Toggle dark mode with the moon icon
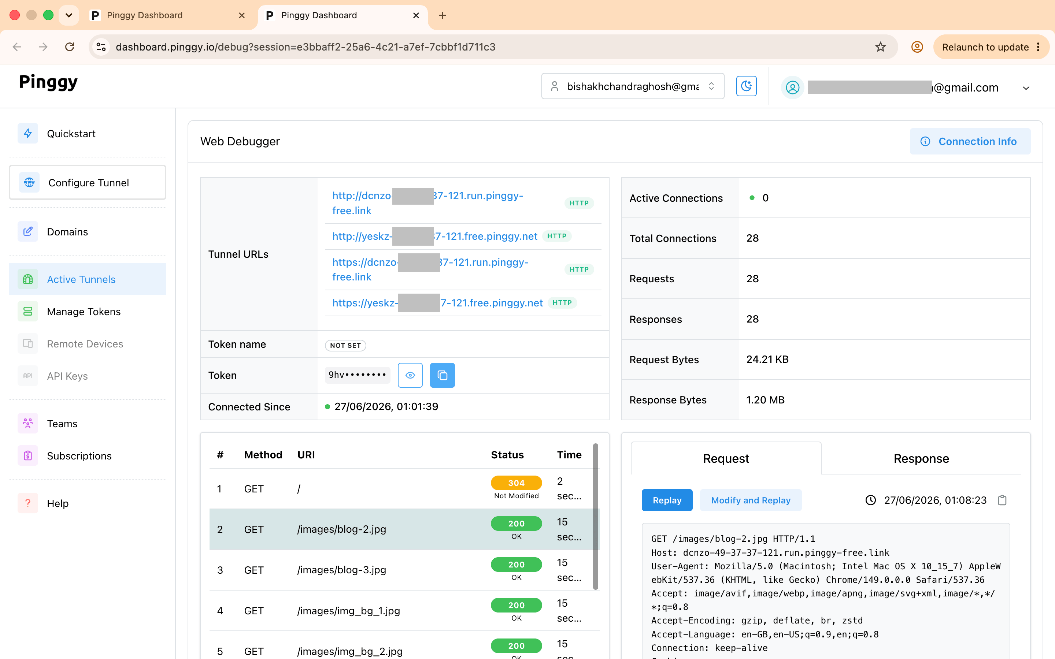Image resolution: width=1055 pixels, height=659 pixels. pyautogui.click(x=746, y=86)
